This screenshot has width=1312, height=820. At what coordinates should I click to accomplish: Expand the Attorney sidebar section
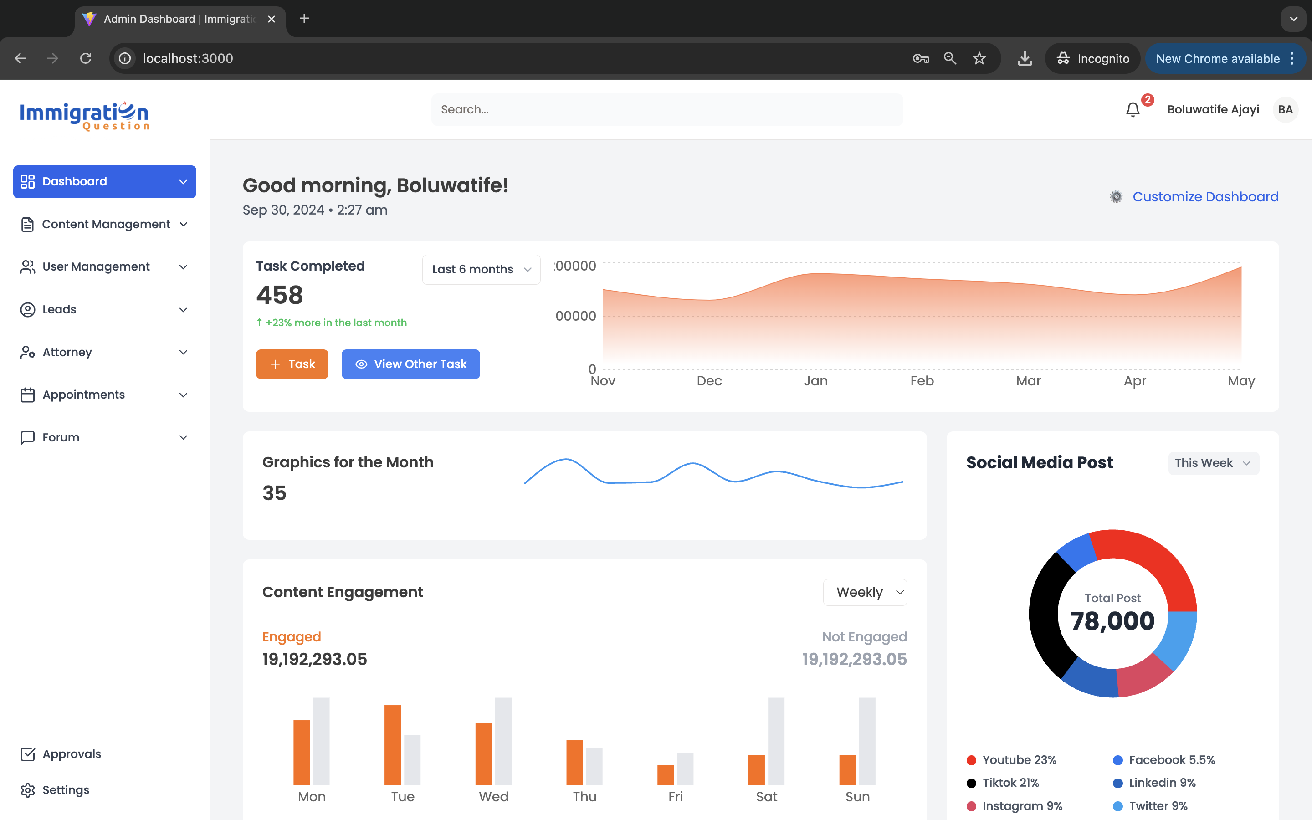[105, 353]
